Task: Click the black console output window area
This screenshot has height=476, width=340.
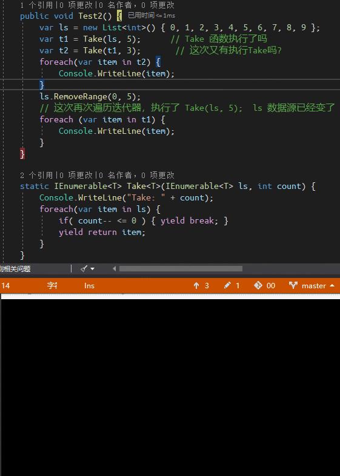Action: coord(170,387)
